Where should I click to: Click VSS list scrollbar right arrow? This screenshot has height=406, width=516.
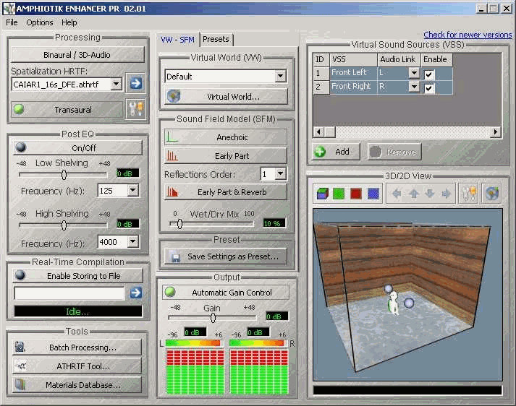coord(495,131)
